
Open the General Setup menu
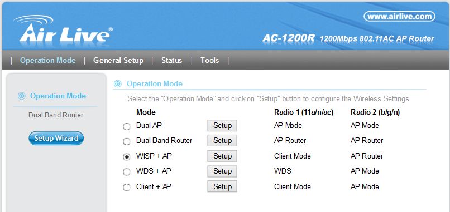coord(118,60)
